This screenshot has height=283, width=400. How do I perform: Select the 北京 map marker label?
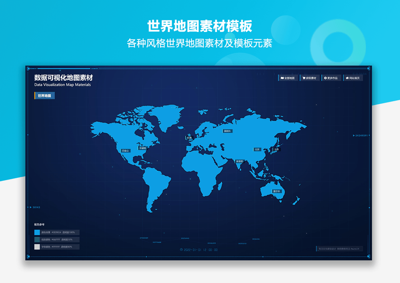pos(257,149)
